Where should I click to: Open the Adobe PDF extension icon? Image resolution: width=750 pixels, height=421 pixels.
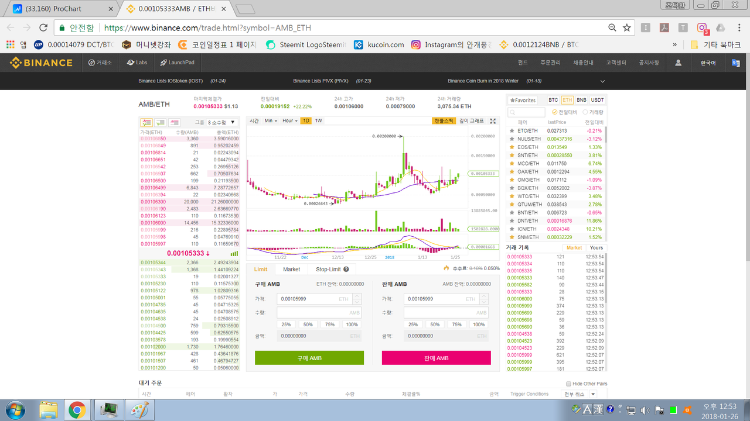[664, 27]
